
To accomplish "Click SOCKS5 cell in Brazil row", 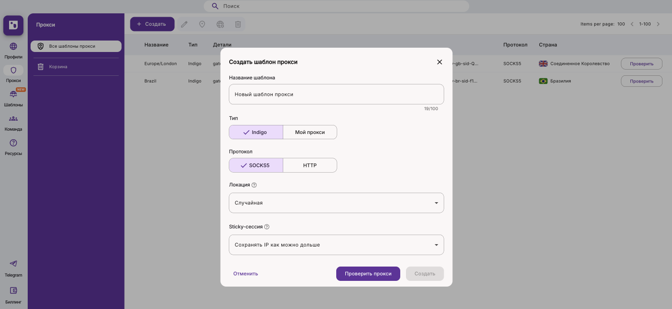I will [x=512, y=81].
